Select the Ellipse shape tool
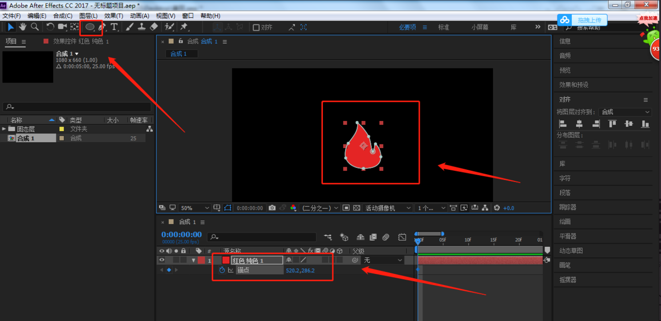Viewport: 661px width, 321px height. [x=90, y=27]
